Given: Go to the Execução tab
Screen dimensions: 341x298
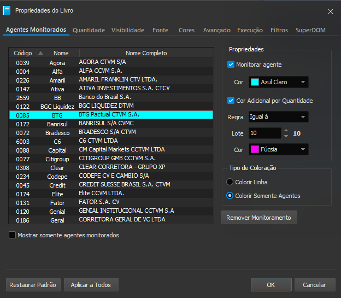Looking at the screenshot, I should (x=250, y=30).
